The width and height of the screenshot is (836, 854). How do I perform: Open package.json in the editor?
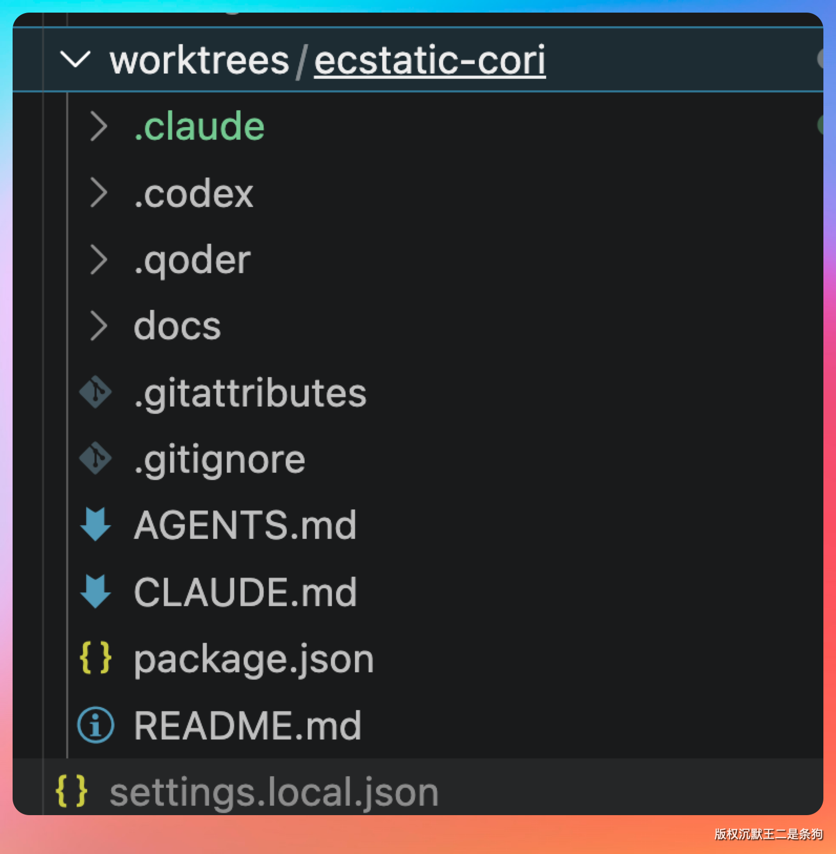(x=254, y=659)
